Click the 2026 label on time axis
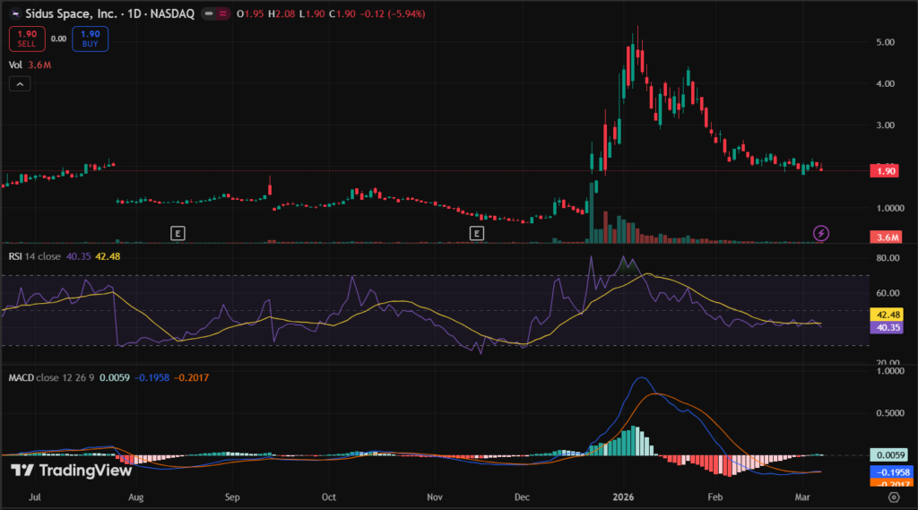The image size is (918, 510). pyautogui.click(x=619, y=496)
